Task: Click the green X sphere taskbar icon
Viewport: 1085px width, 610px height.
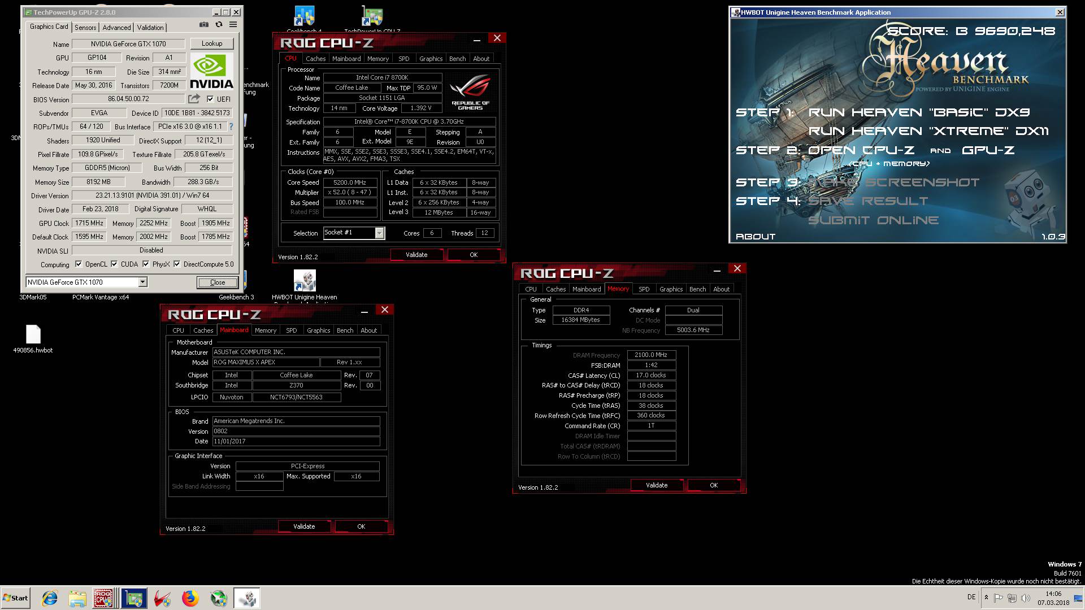Action: click(219, 598)
